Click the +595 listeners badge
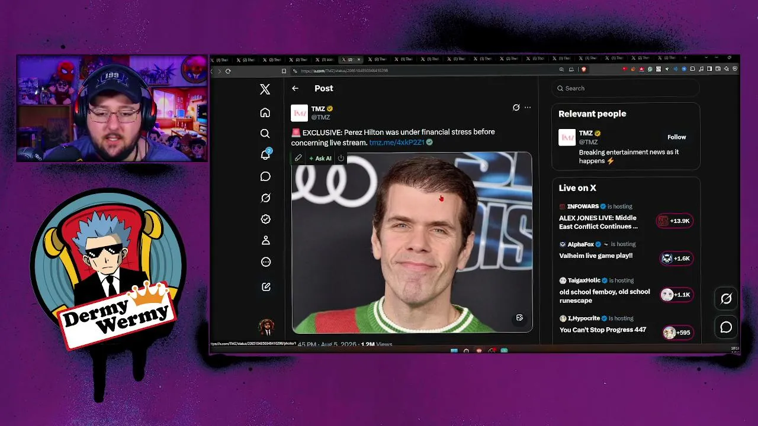Screen dimensions: 758x426 click(x=677, y=333)
